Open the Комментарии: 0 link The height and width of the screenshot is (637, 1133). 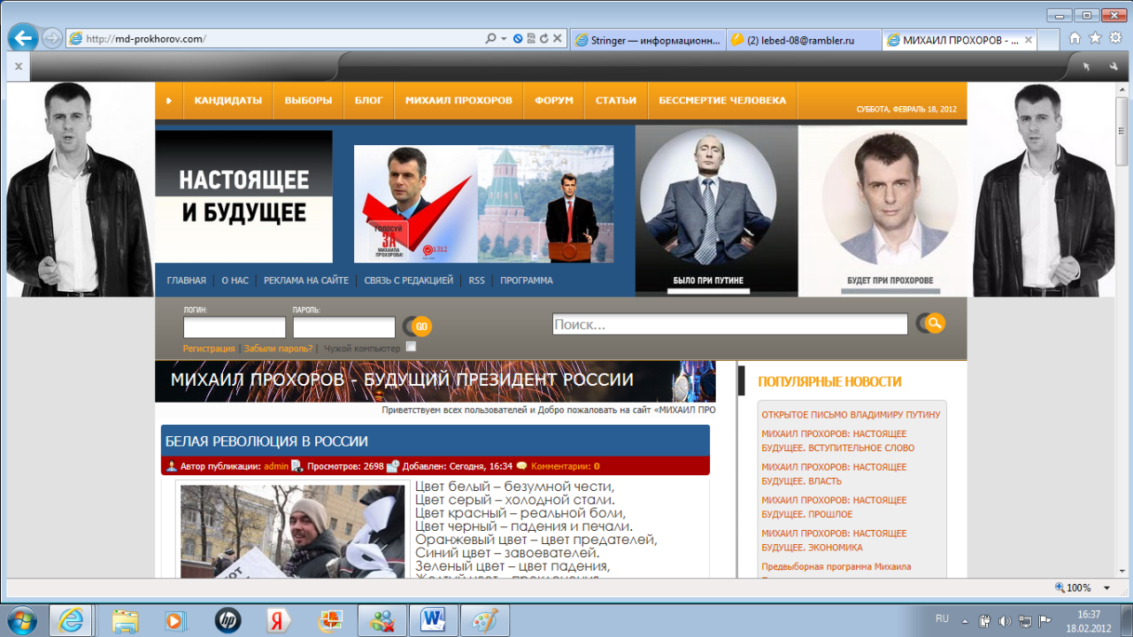click(x=565, y=466)
